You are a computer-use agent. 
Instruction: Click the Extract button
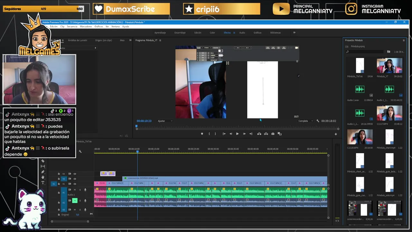[266, 134]
